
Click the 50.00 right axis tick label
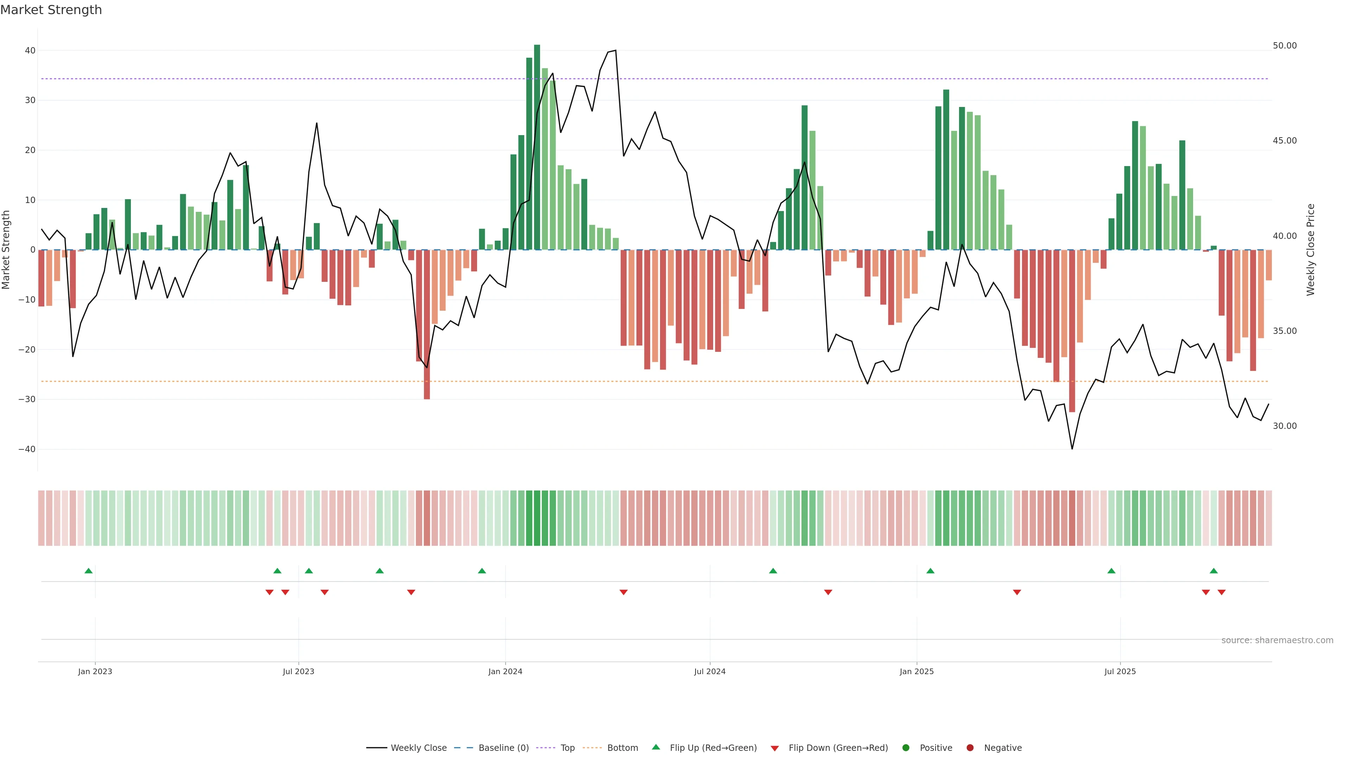[x=1285, y=46]
